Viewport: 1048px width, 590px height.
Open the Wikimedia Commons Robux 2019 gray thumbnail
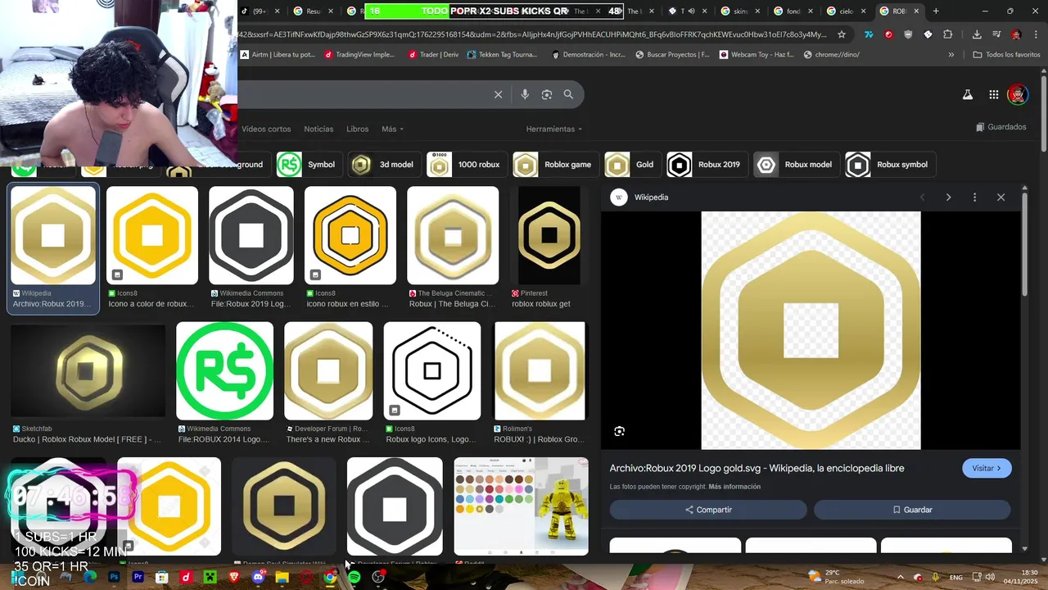[x=251, y=235]
